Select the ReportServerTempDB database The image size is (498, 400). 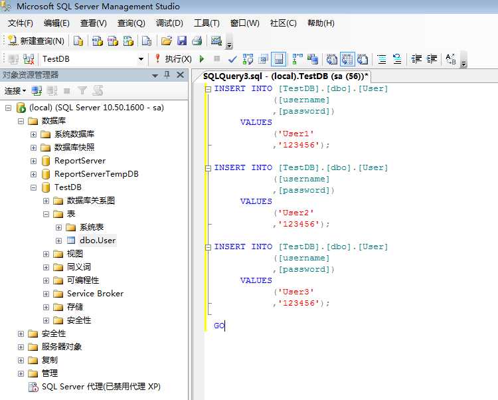(x=96, y=174)
